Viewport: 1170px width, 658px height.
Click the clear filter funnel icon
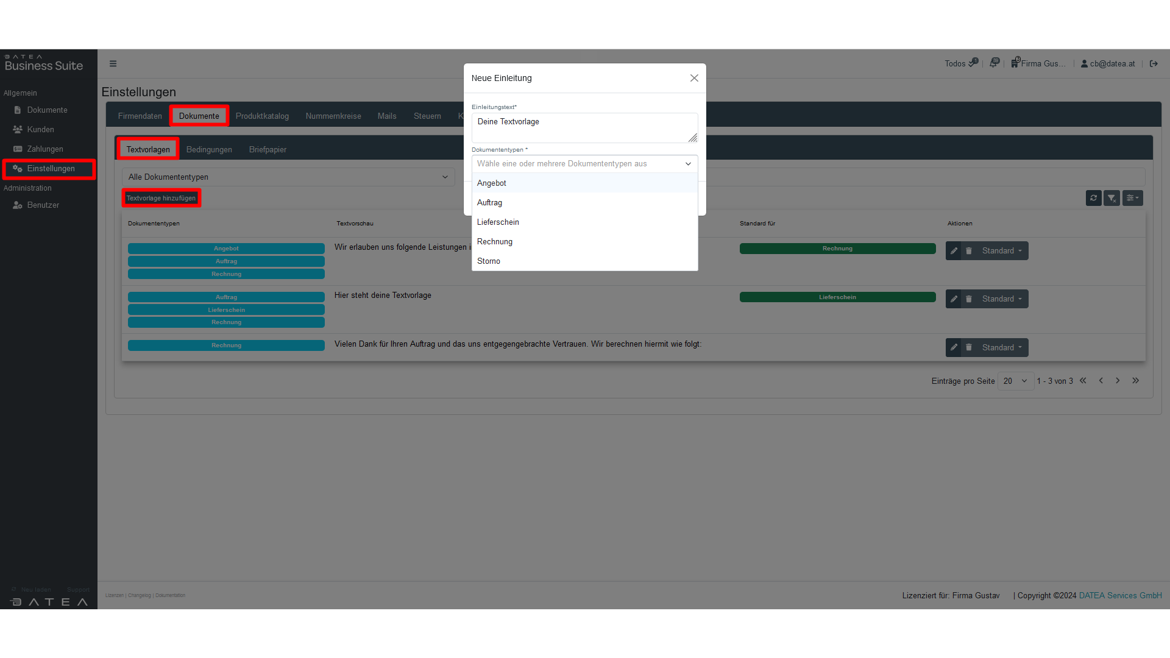pyautogui.click(x=1111, y=198)
